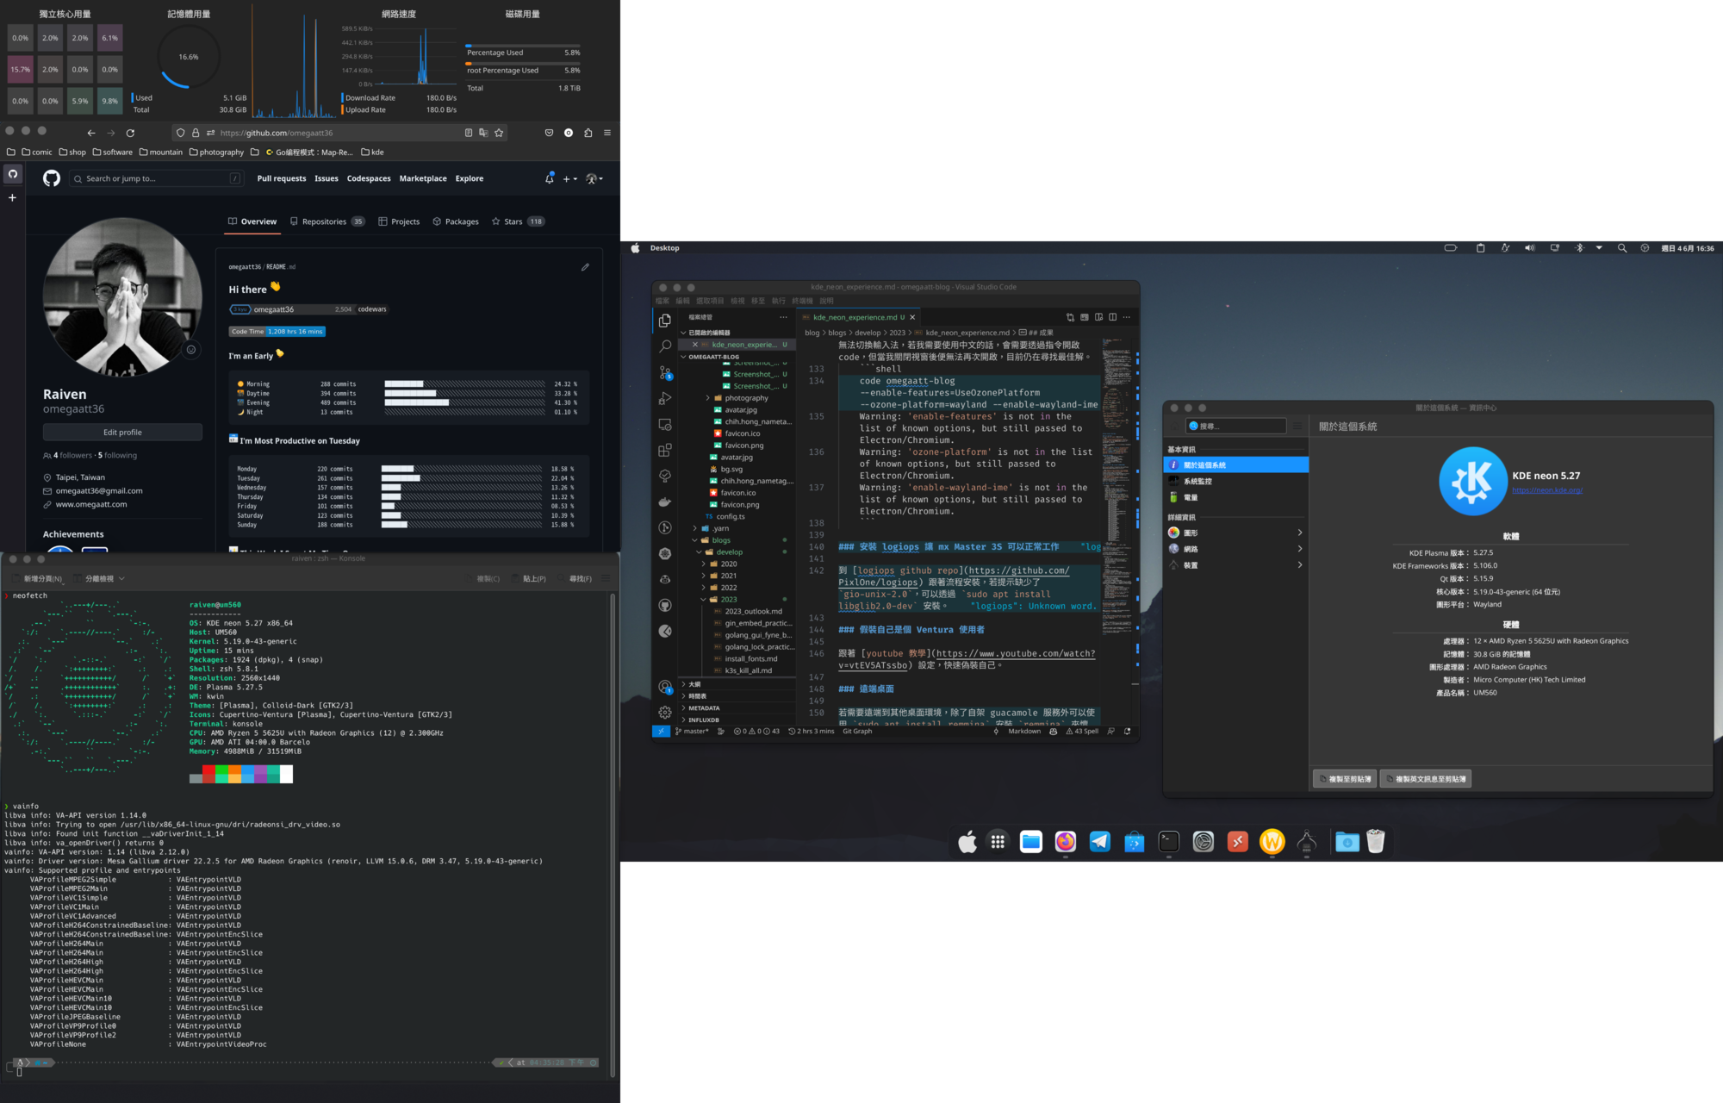Switch to Repositories tab on GitHub
This screenshot has height=1103, width=1723.
(327, 221)
